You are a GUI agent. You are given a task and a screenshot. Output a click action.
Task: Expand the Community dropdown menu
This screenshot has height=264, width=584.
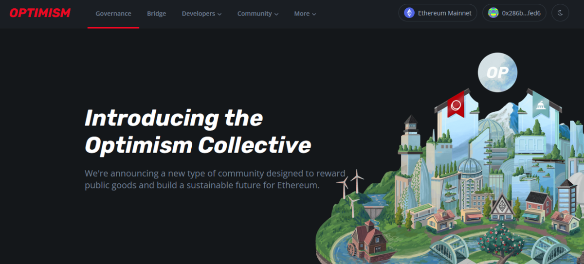[x=258, y=14]
